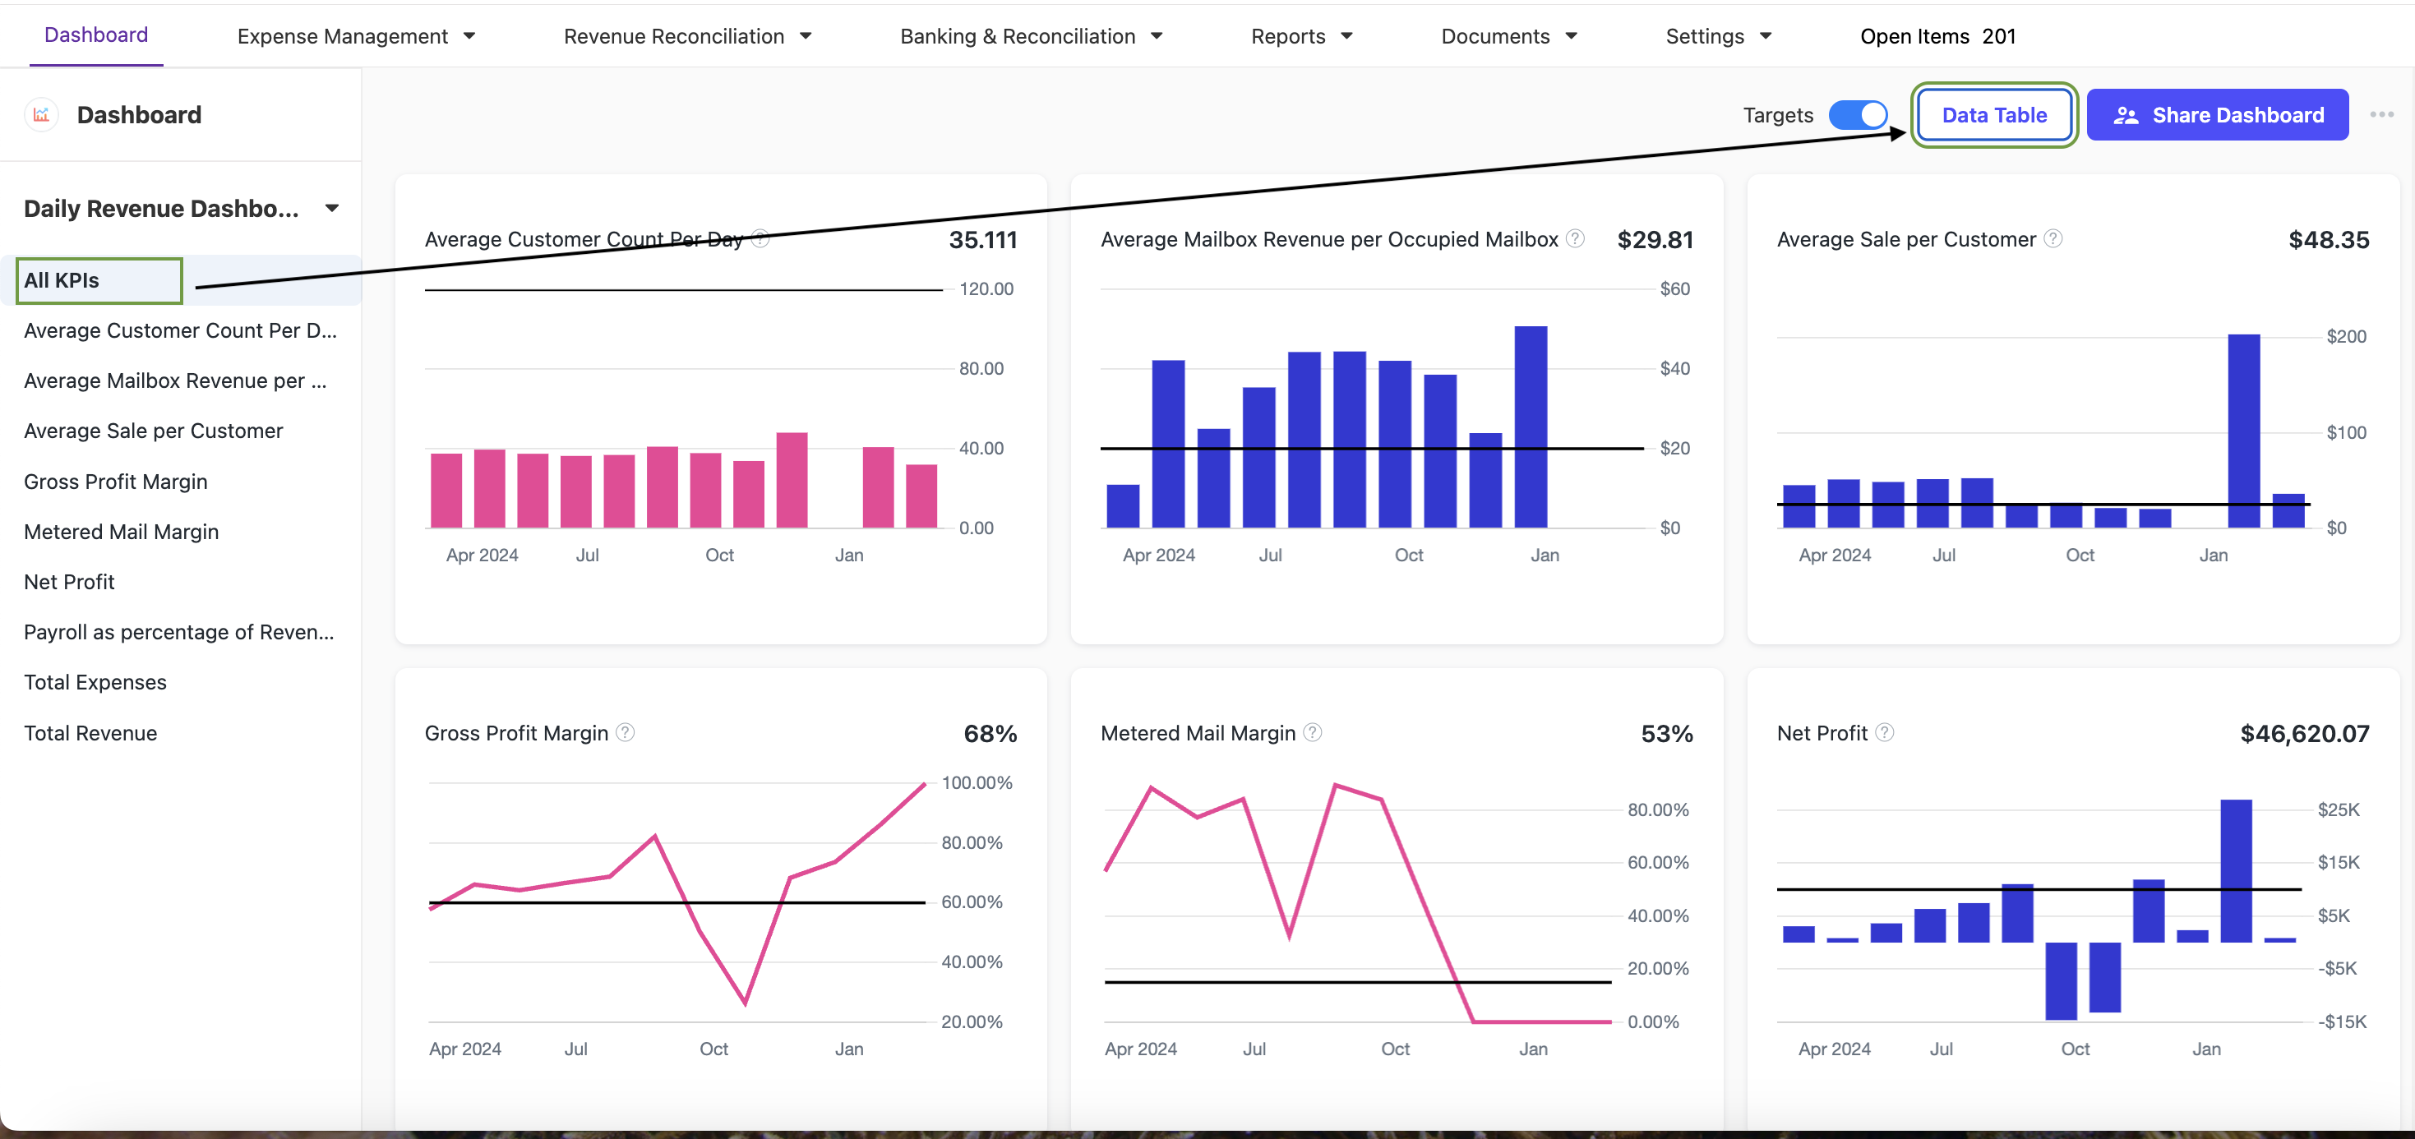This screenshot has width=2415, height=1139.
Task: Switch to the Dashboard tab
Action: pos(95,35)
